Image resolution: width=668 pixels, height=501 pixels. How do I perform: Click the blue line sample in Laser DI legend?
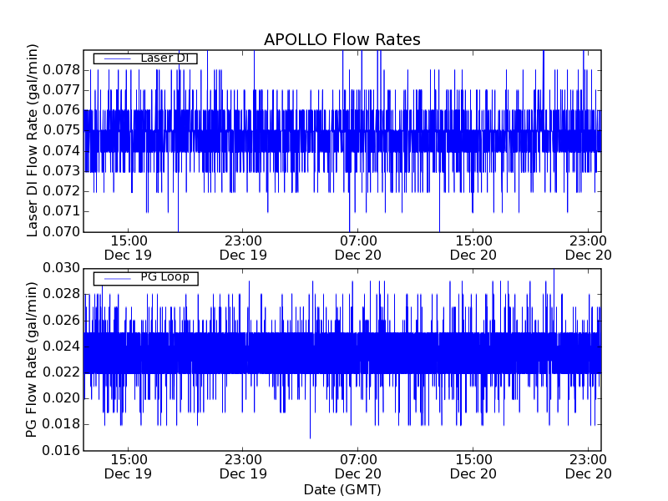(x=114, y=58)
